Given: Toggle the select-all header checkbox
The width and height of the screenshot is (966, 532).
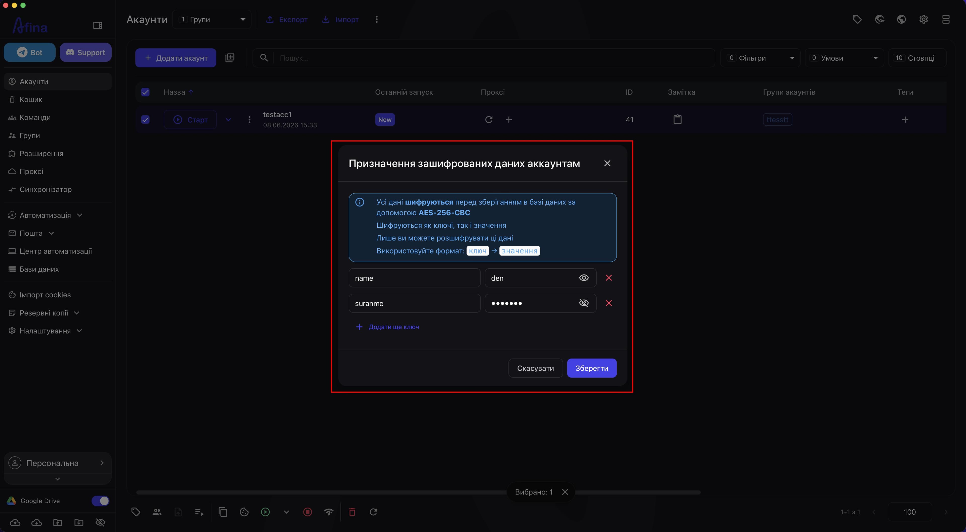Looking at the screenshot, I should point(145,92).
